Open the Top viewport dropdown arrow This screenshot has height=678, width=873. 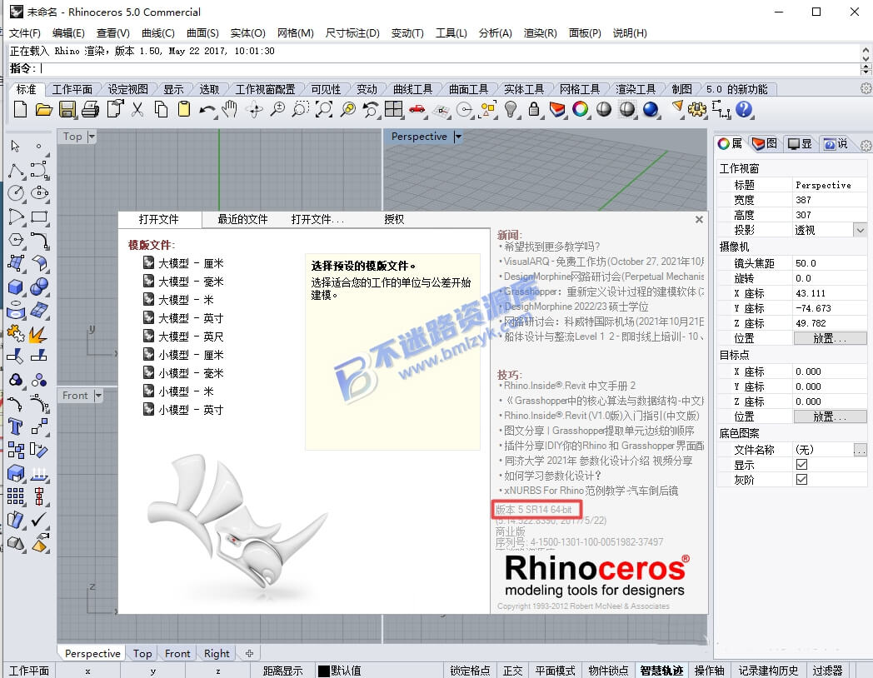pyautogui.click(x=92, y=137)
